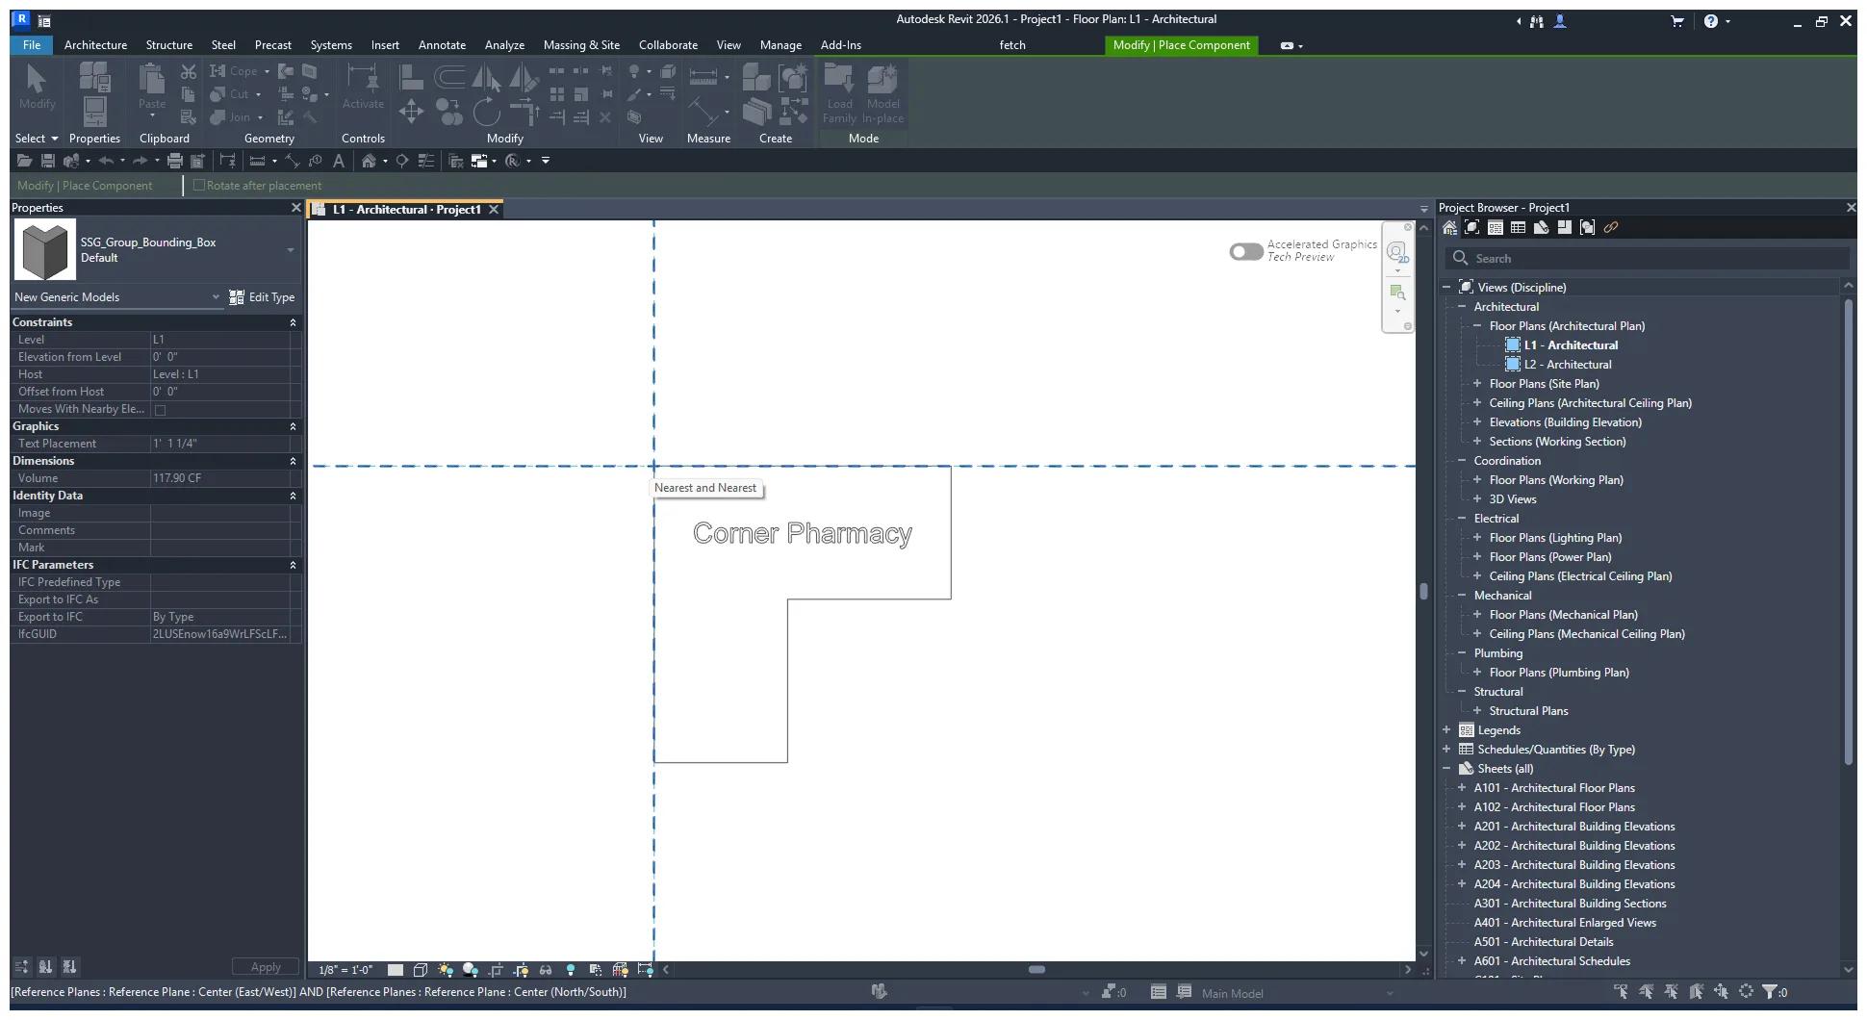The width and height of the screenshot is (1867, 1020).
Task: Check Moves With Nearby Elements box
Action: (x=161, y=410)
